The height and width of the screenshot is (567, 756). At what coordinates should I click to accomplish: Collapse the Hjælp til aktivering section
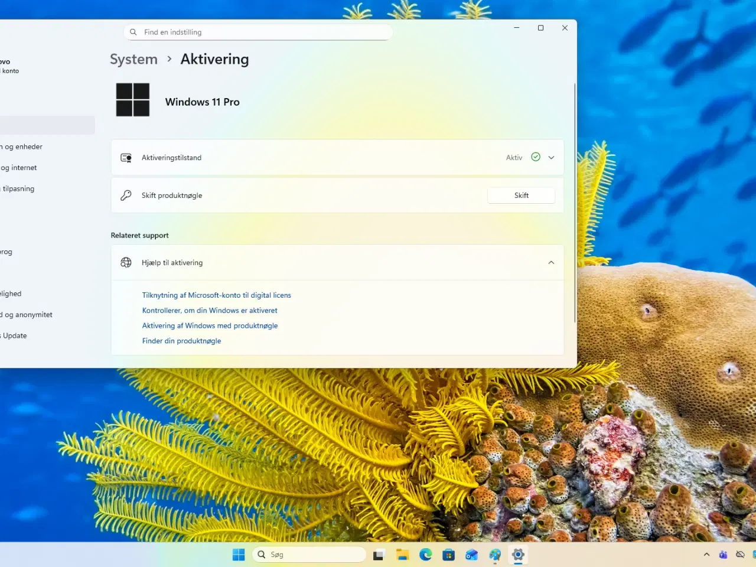click(x=550, y=262)
